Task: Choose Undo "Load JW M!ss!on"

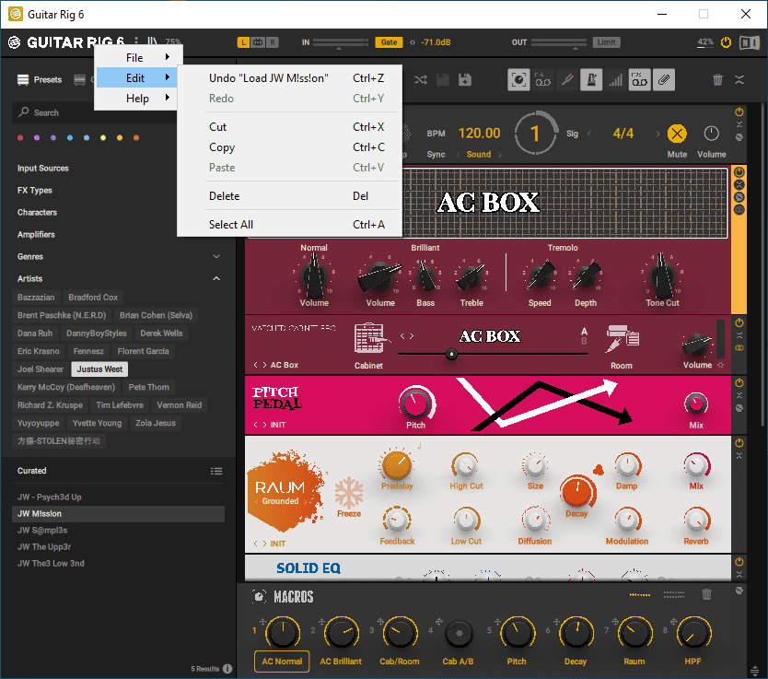Action: tap(289, 78)
